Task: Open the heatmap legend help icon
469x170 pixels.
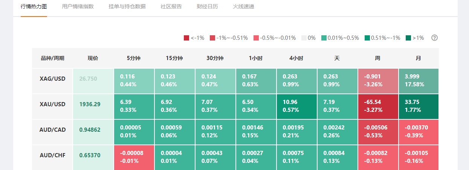Action: [434, 38]
